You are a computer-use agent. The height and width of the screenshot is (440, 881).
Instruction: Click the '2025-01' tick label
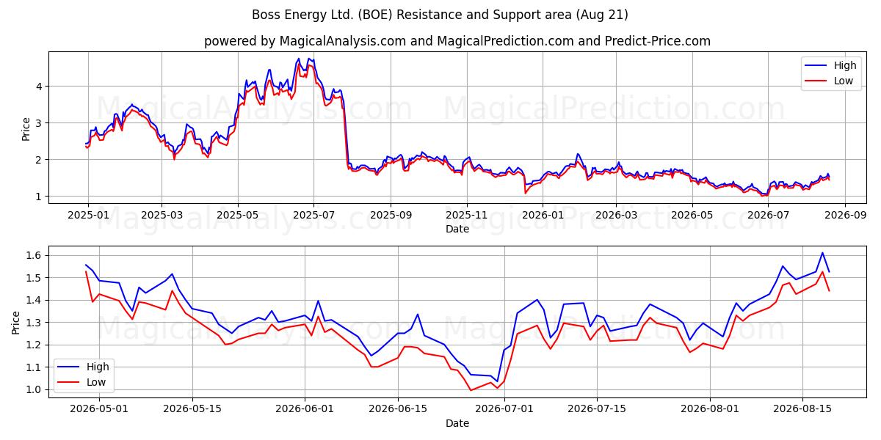(x=88, y=215)
